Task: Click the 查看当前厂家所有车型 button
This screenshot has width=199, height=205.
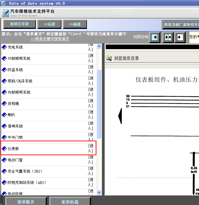Action: (181, 25)
